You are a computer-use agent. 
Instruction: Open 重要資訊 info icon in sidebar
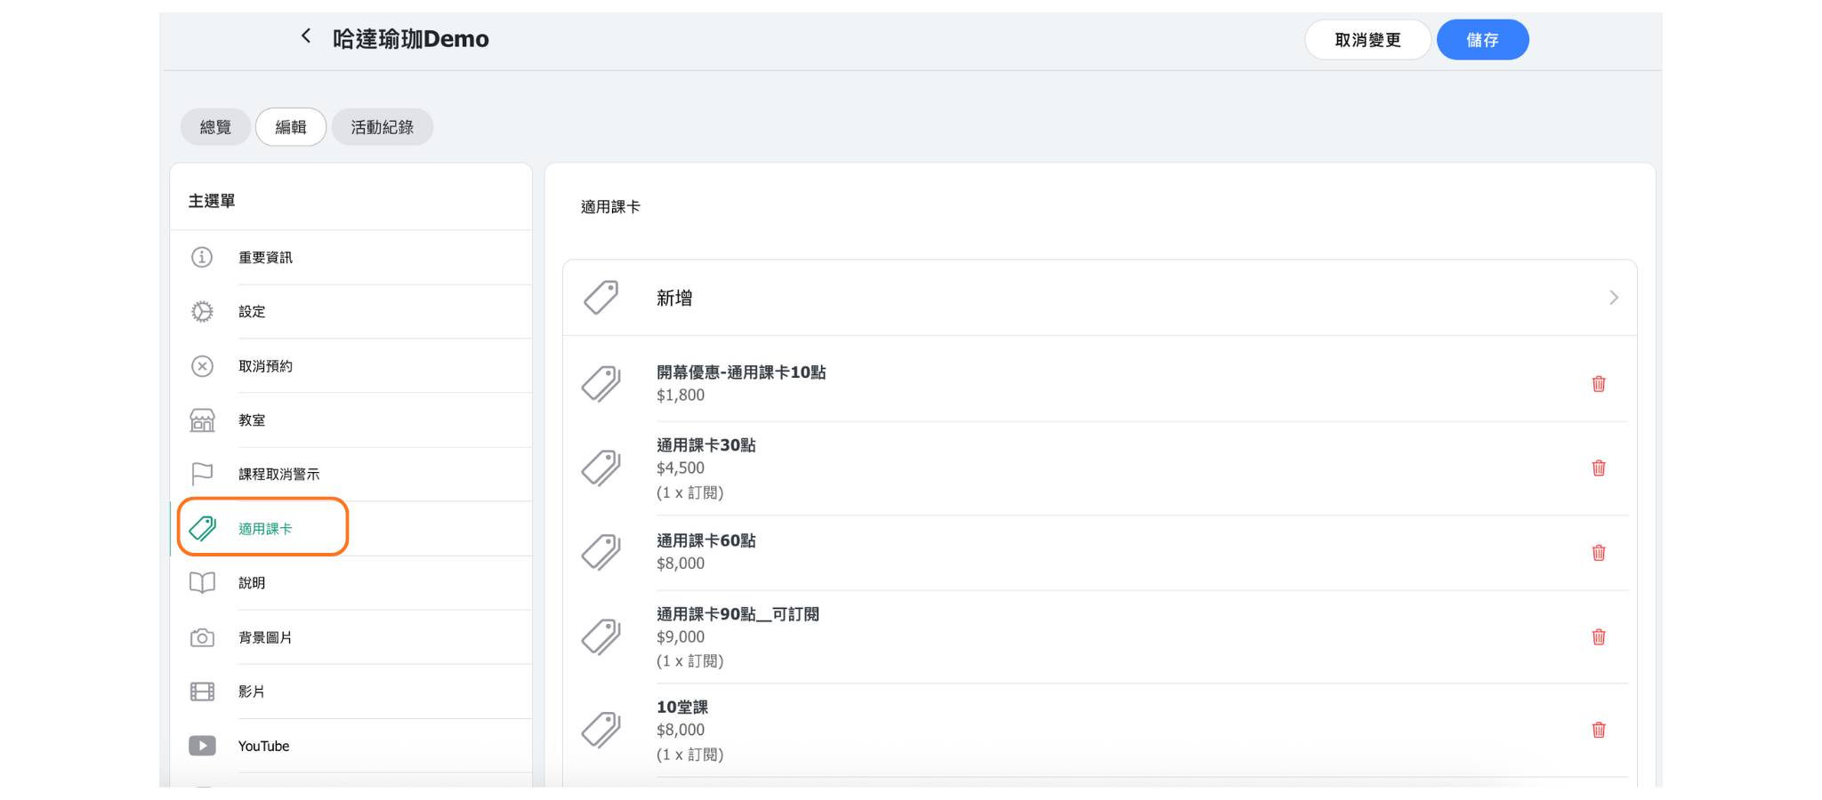pos(202,258)
